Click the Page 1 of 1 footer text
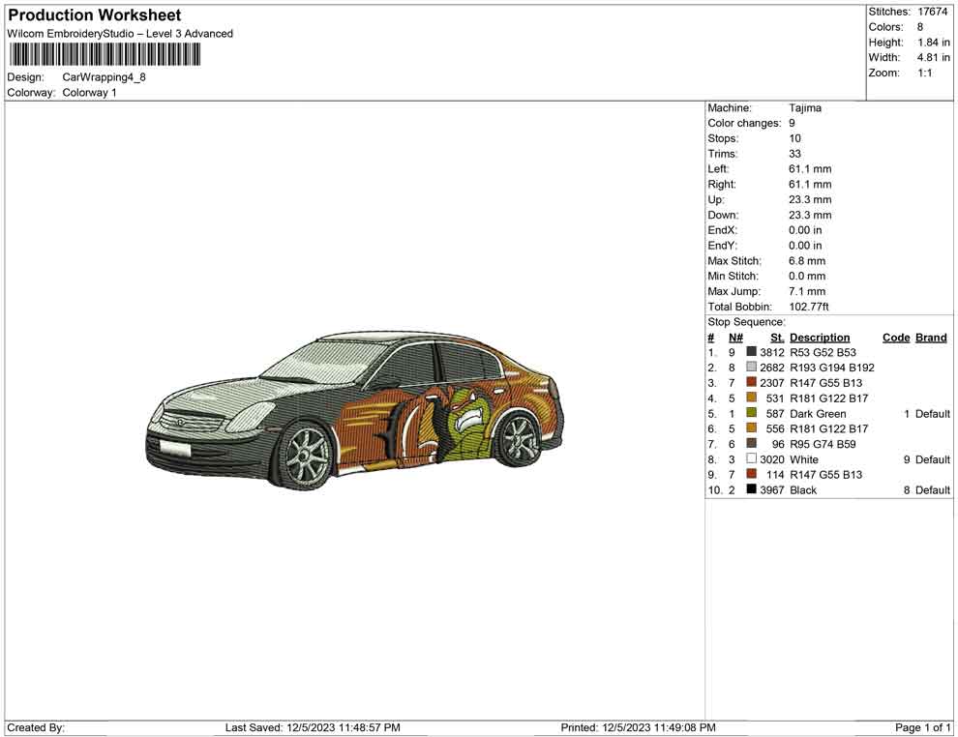958x737 pixels. (x=923, y=727)
